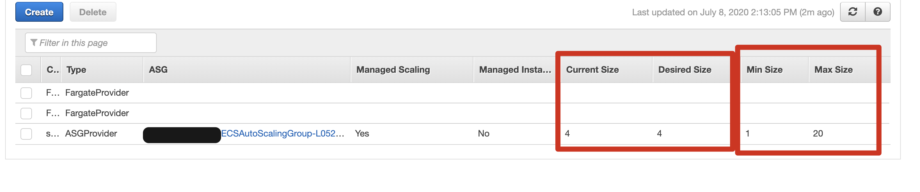Sort by Managed Scaling column header
Image resolution: width=920 pixels, height=192 pixels.
coord(393,70)
